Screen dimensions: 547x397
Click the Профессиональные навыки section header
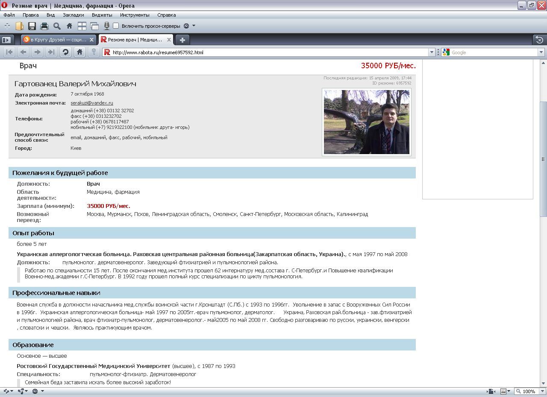pos(212,293)
